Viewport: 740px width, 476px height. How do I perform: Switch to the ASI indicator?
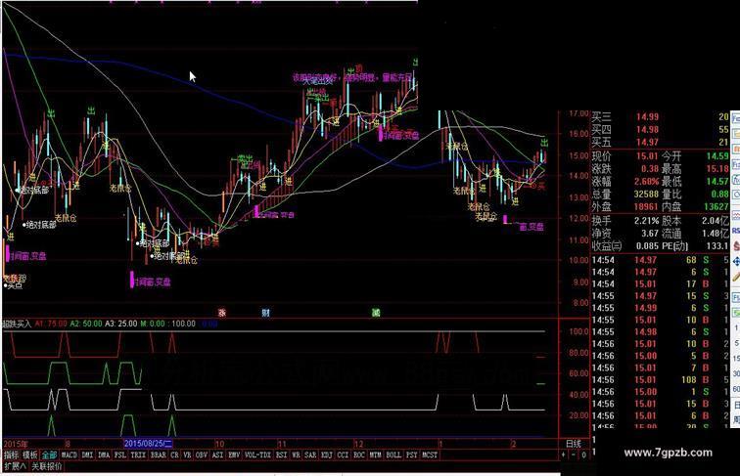pyautogui.click(x=217, y=455)
